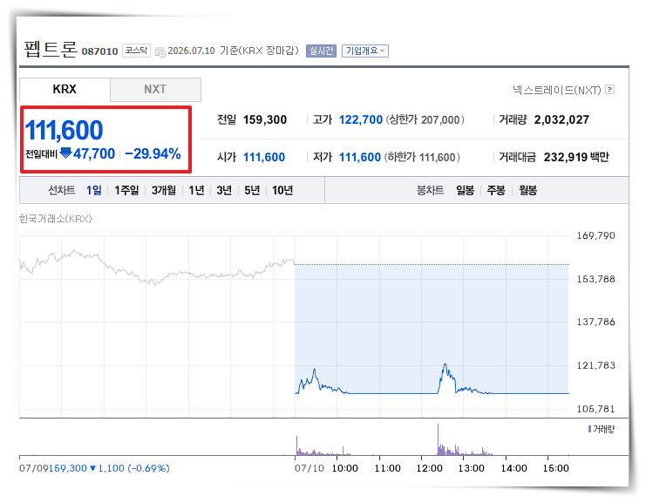Click the down-arrow icon beside 47,700
This screenshot has width=646, height=503.
click(65, 153)
